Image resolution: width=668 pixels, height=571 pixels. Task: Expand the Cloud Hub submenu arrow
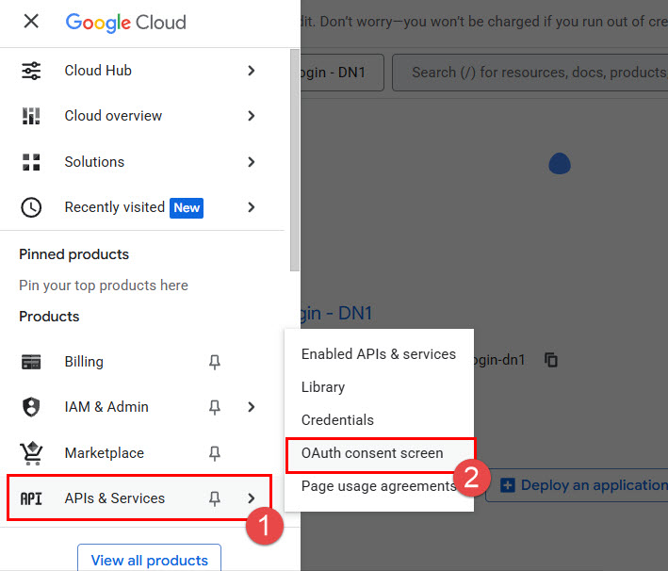click(x=251, y=71)
